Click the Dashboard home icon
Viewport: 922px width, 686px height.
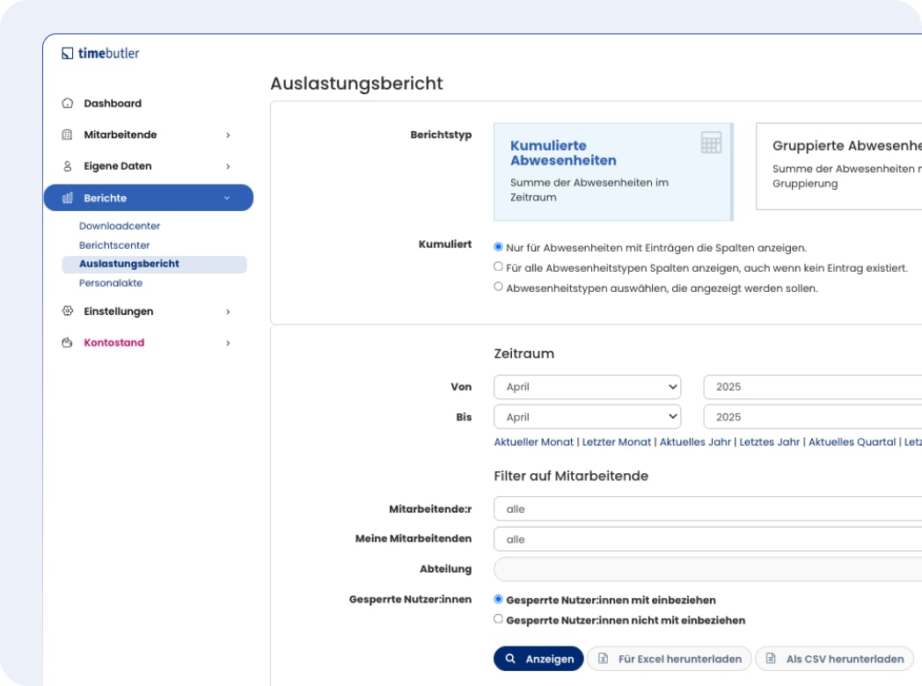click(x=67, y=104)
